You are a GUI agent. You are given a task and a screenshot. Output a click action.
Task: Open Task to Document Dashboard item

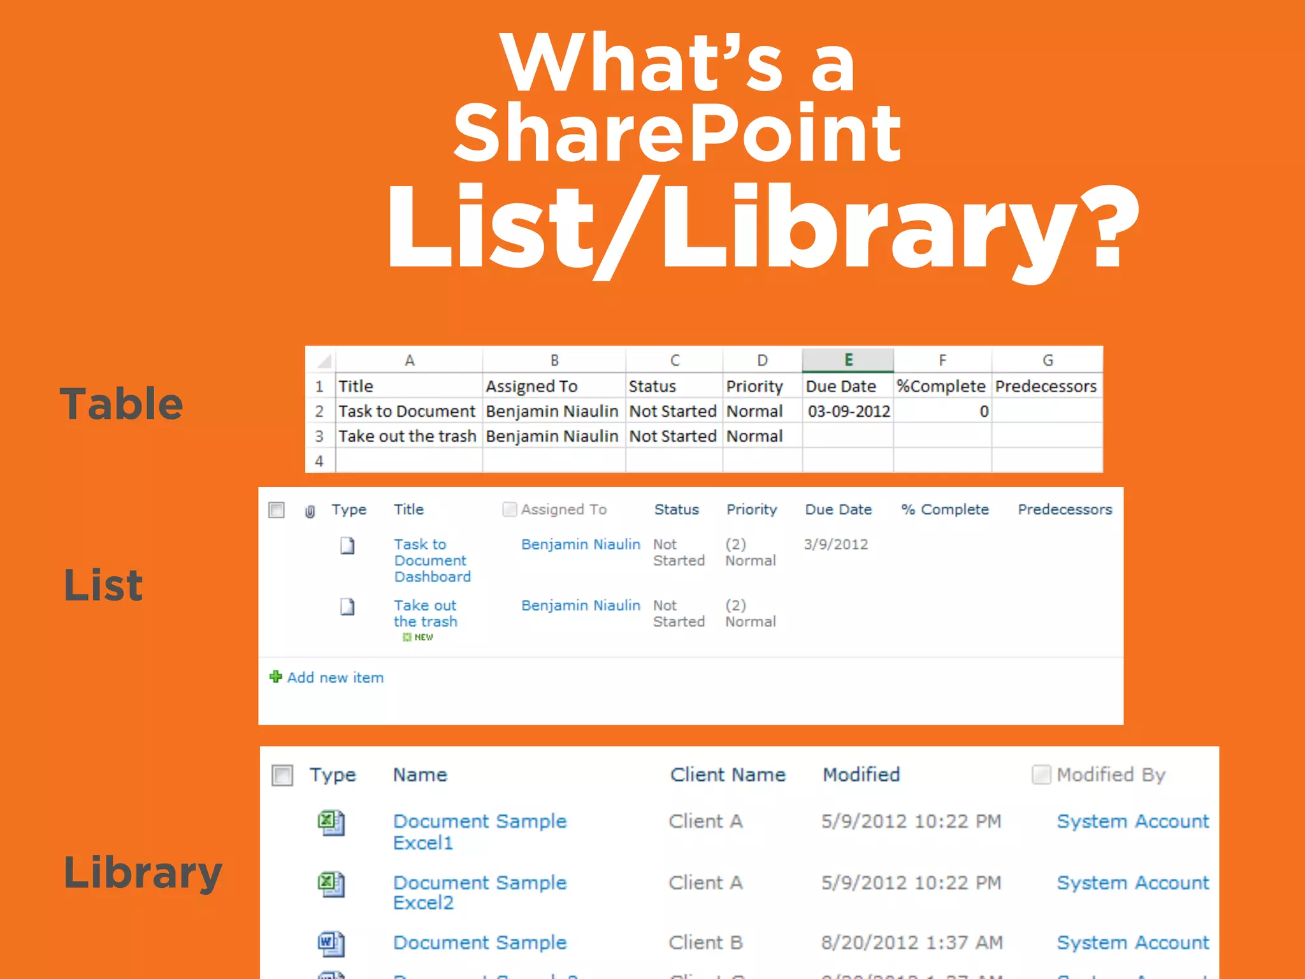click(432, 560)
